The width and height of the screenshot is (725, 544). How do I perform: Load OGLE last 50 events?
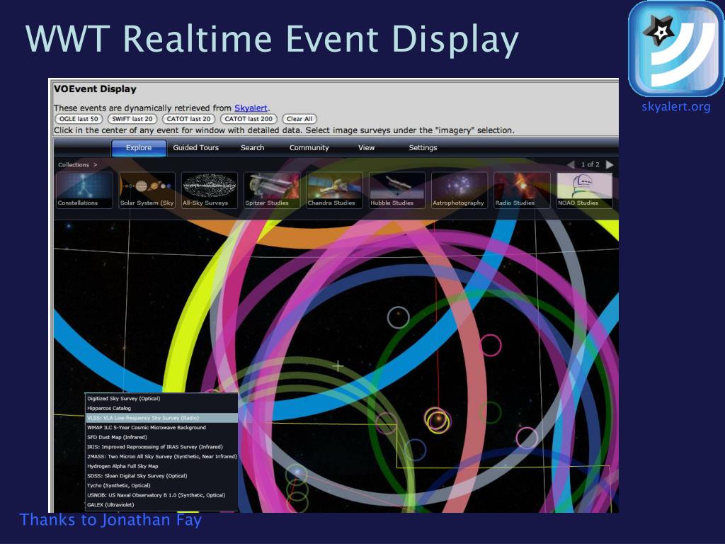pyautogui.click(x=79, y=119)
